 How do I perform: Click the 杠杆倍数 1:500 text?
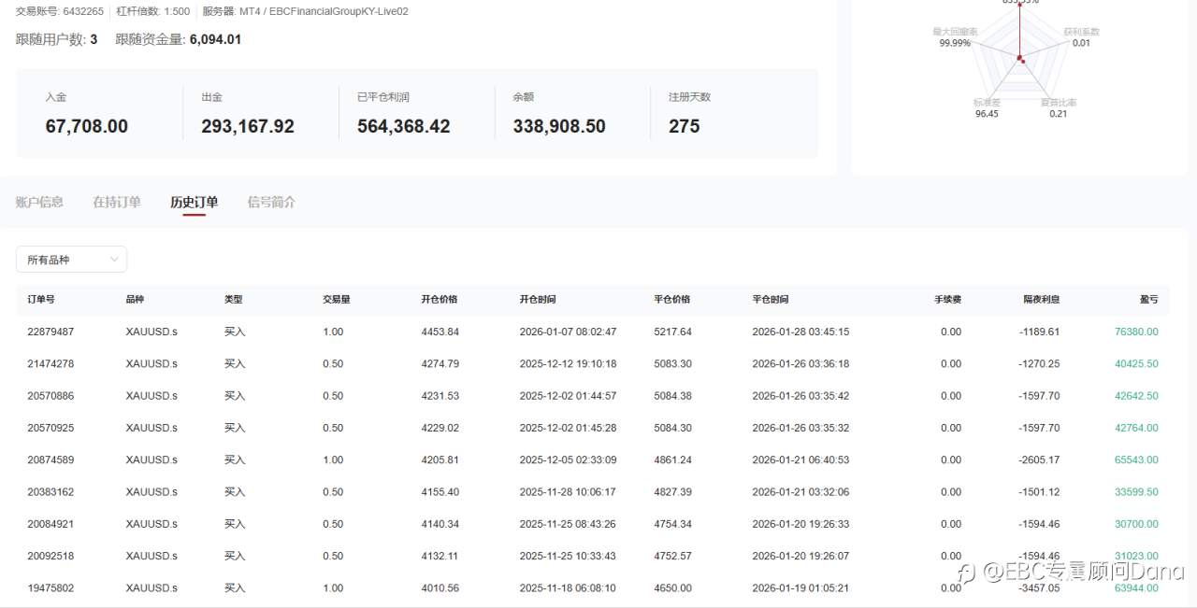point(153,11)
